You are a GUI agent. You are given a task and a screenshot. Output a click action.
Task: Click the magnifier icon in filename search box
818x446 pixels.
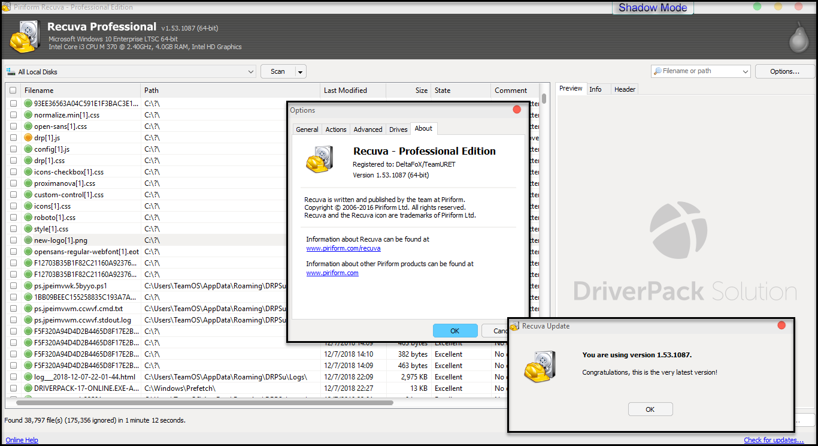658,71
